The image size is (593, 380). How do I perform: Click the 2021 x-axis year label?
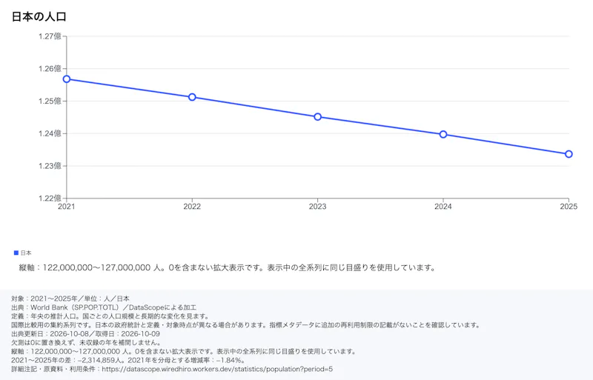click(x=67, y=207)
